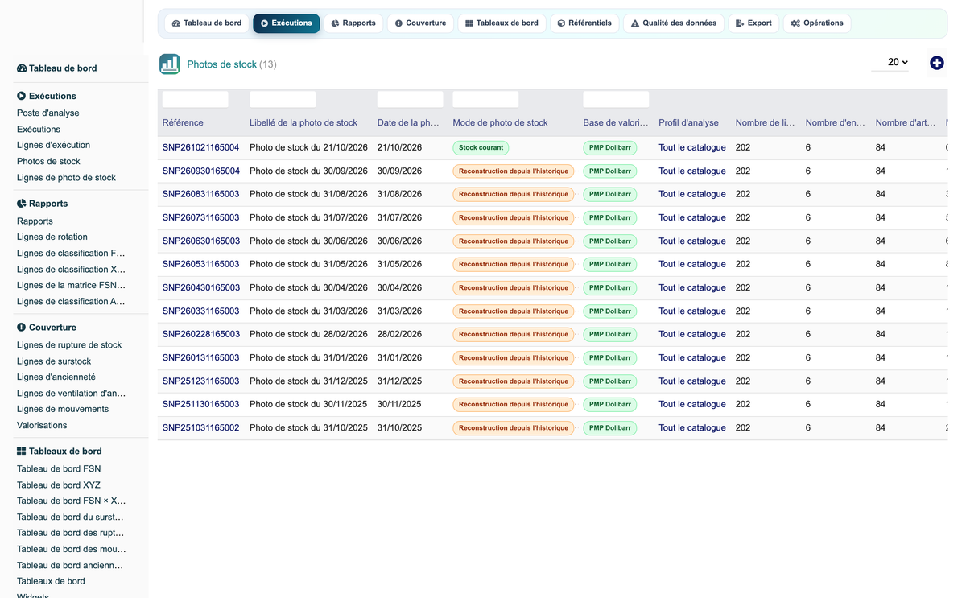The height and width of the screenshot is (598, 966).
Task: Open Poste d'analyse in the sidebar
Action: 48,113
